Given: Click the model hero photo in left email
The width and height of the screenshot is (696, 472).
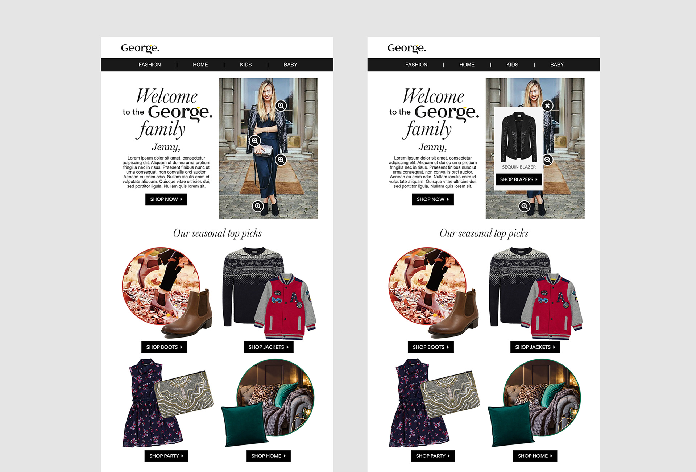Looking at the screenshot, I should click(x=269, y=148).
